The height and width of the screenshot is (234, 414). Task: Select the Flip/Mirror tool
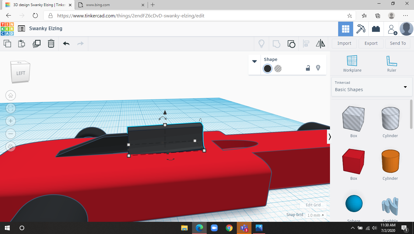(x=320, y=44)
